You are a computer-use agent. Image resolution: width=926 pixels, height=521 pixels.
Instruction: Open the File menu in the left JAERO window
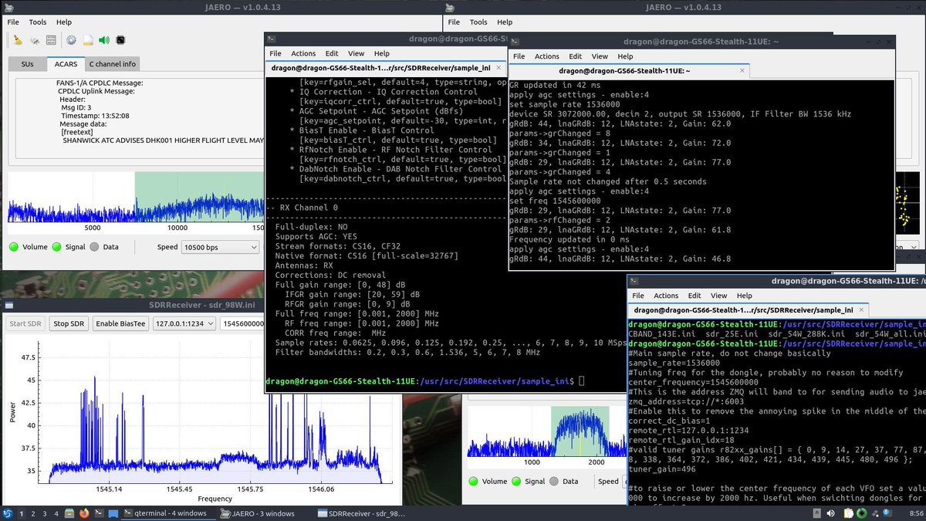coord(14,22)
